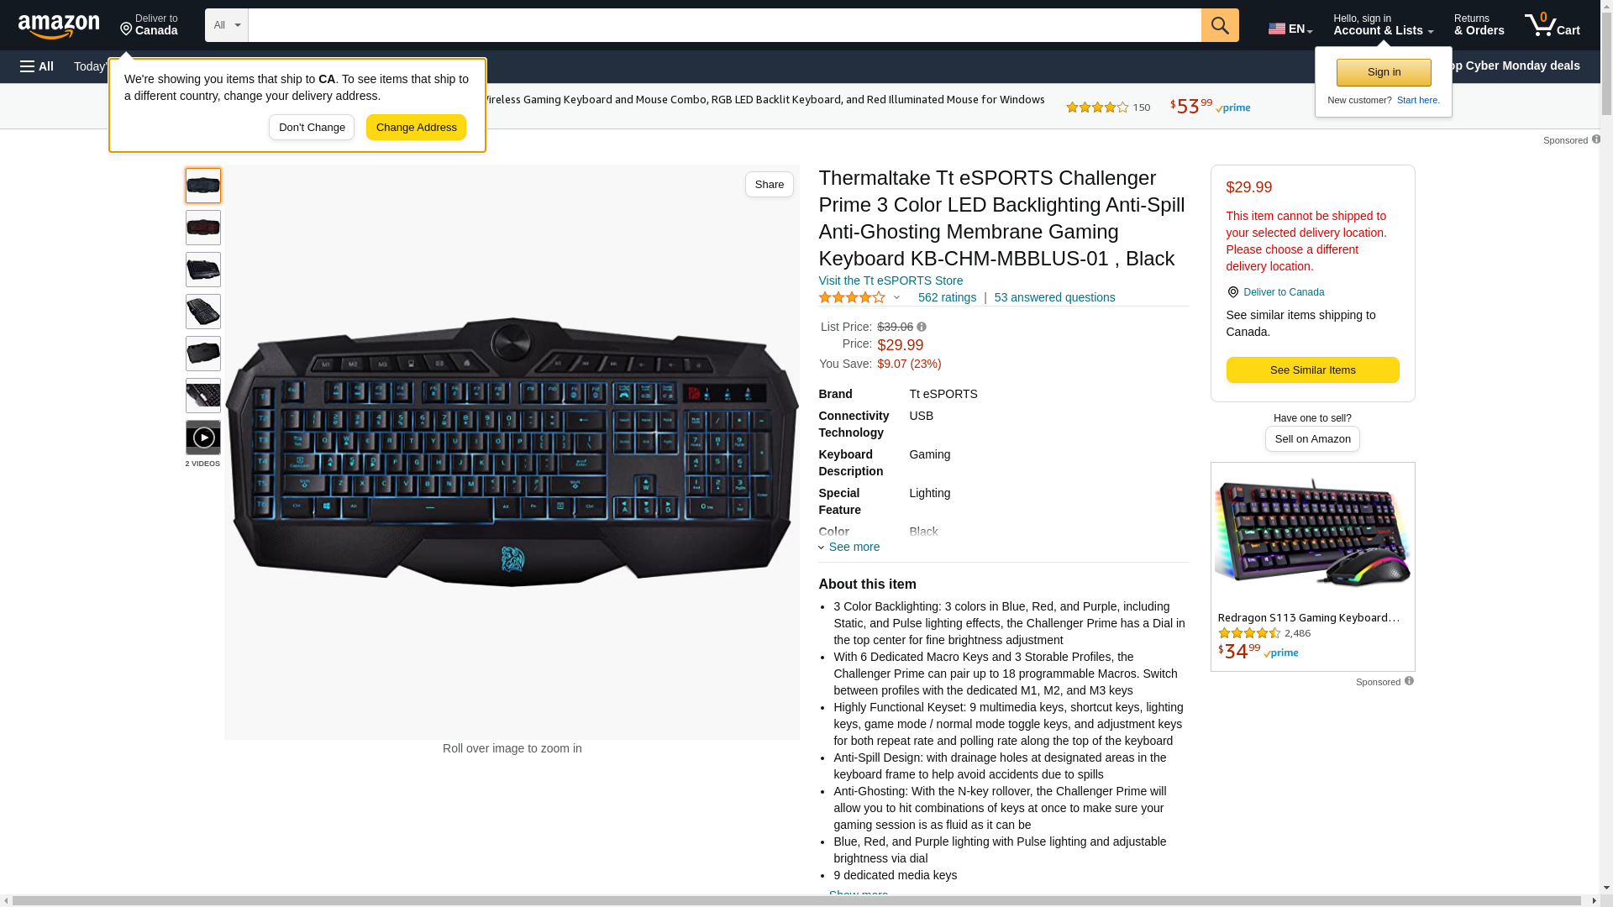
Task: Click the Deliver to Canada location icon
Action: pos(1232,292)
